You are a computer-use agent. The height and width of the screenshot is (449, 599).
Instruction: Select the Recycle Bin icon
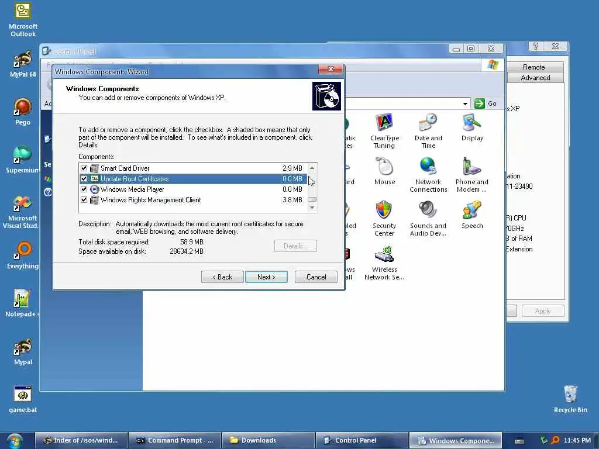[x=570, y=399]
